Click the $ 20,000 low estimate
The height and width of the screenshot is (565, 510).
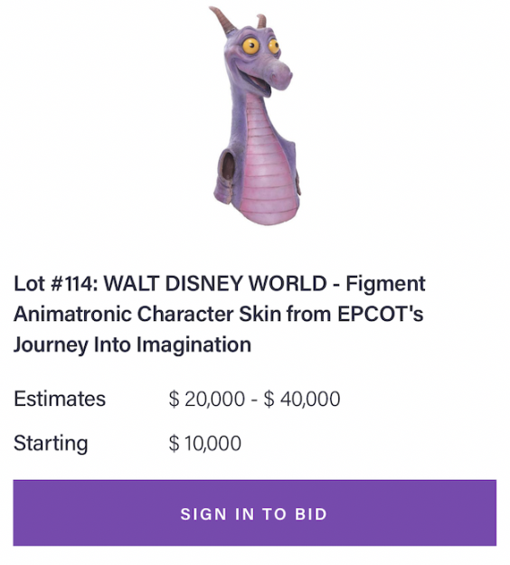tap(207, 400)
